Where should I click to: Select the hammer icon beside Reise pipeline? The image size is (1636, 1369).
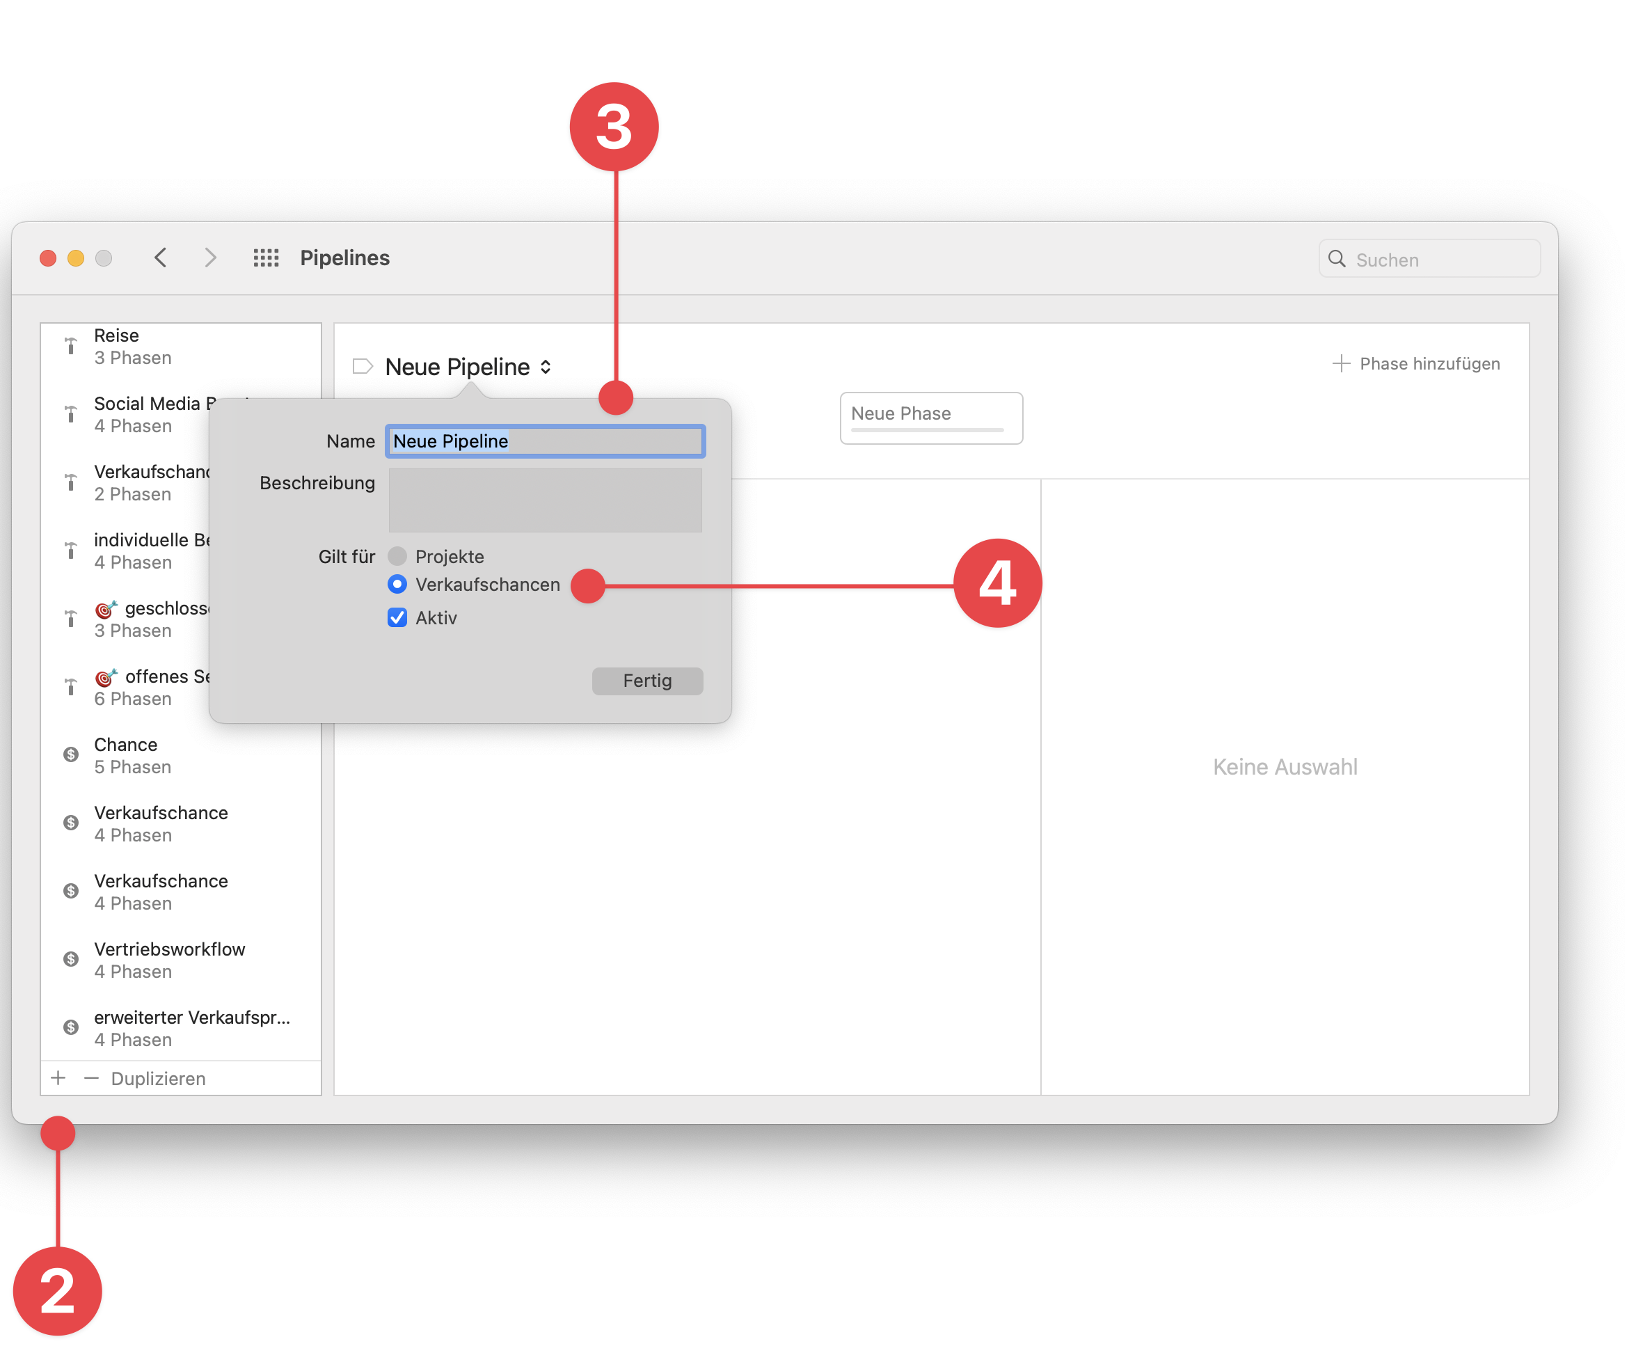pyautogui.click(x=71, y=346)
